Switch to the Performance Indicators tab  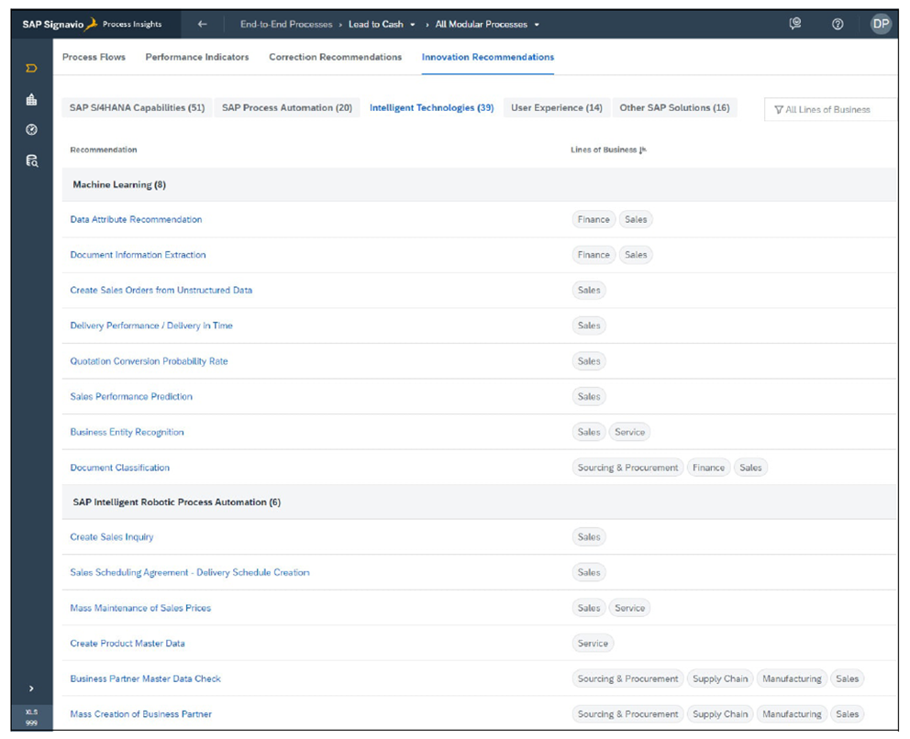[196, 57]
